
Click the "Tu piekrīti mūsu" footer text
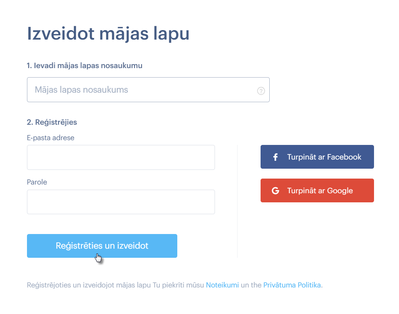click(x=178, y=285)
